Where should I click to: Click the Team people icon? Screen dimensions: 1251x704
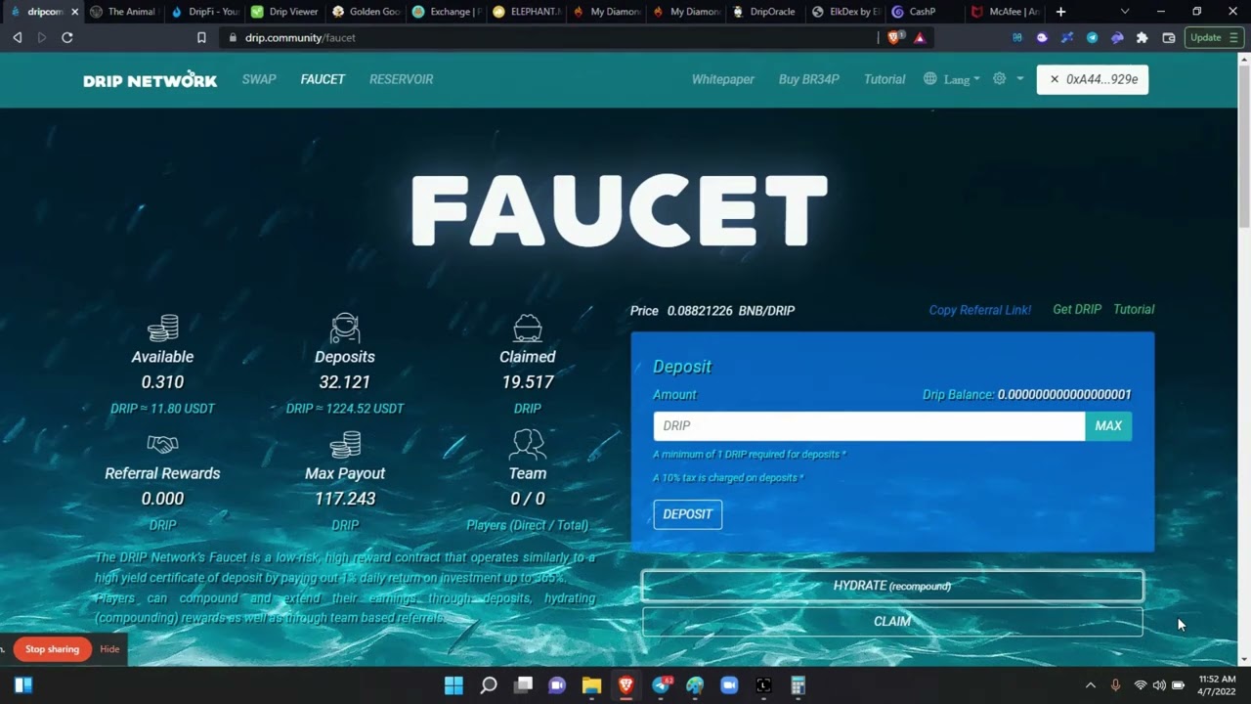(528, 444)
